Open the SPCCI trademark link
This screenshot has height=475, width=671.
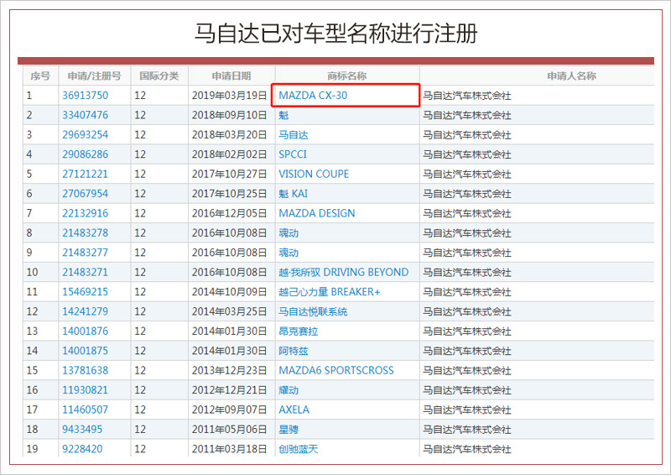[293, 154]
